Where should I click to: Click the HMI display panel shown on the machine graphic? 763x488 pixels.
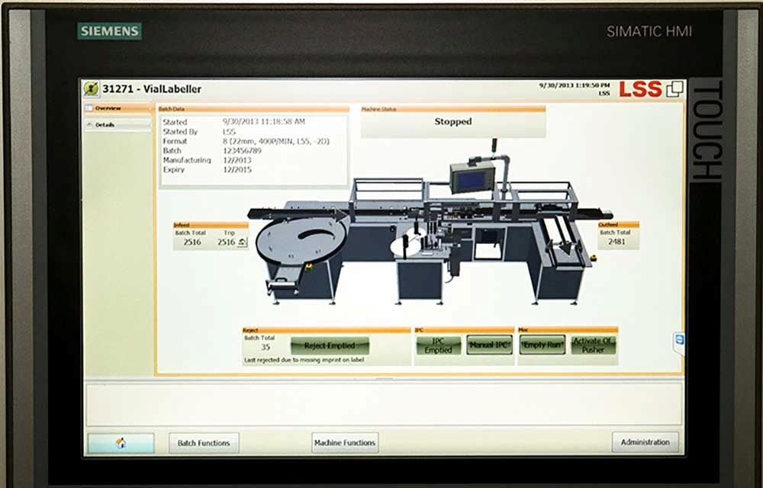click(x=469, y=179)
